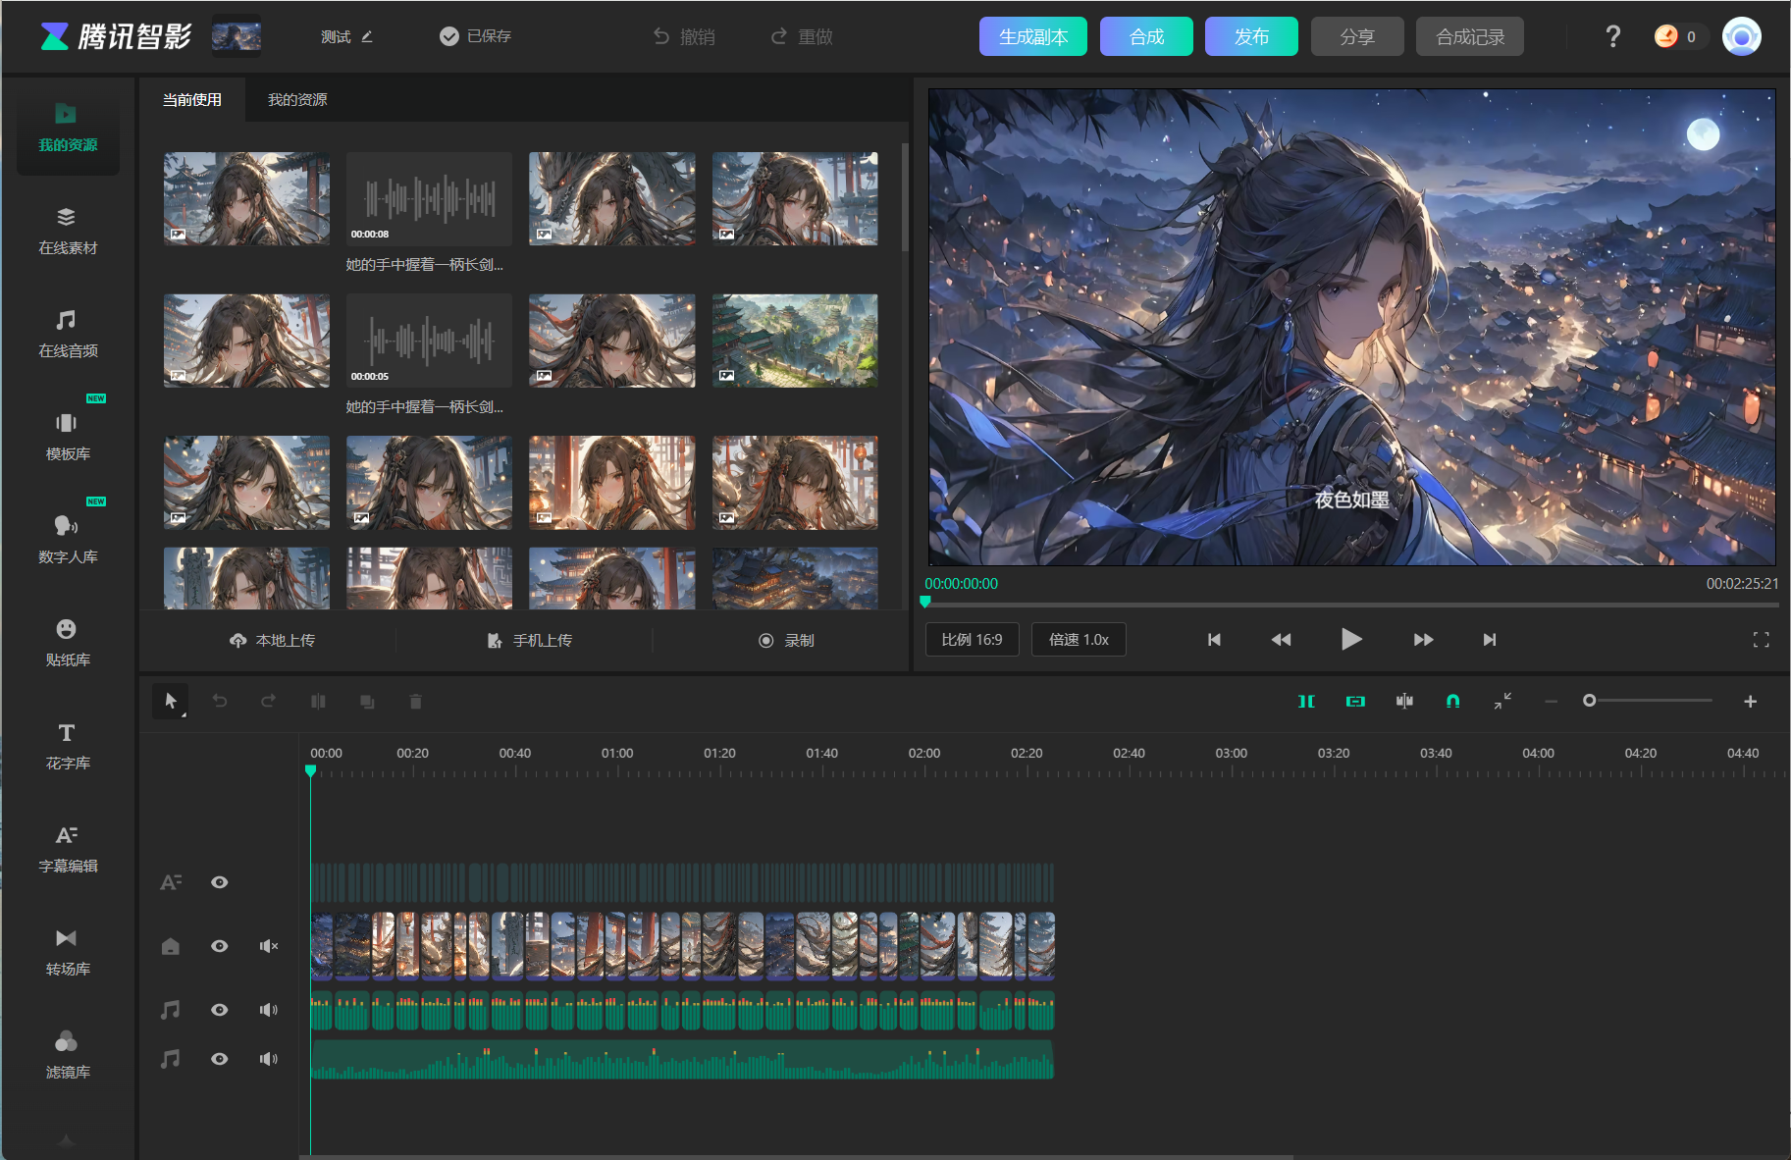1791x1160 pixels.
Task: Unmute the video track speaker icon
Action: tap(268, 946)
